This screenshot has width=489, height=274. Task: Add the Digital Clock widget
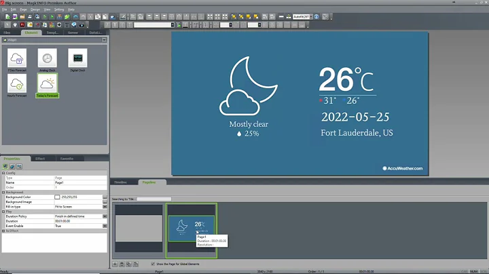(x=77, y=60)
